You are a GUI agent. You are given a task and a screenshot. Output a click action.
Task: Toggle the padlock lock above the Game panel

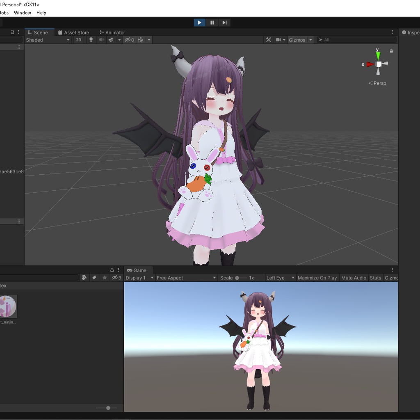coord(112,269)
